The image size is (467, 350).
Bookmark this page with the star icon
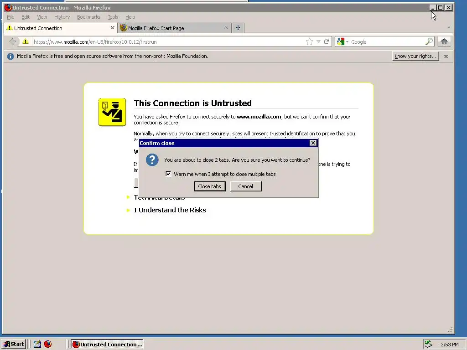point(310,41)
